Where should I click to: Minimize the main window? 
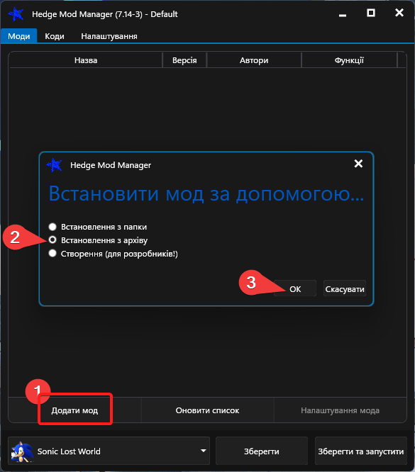coord(343,13)
